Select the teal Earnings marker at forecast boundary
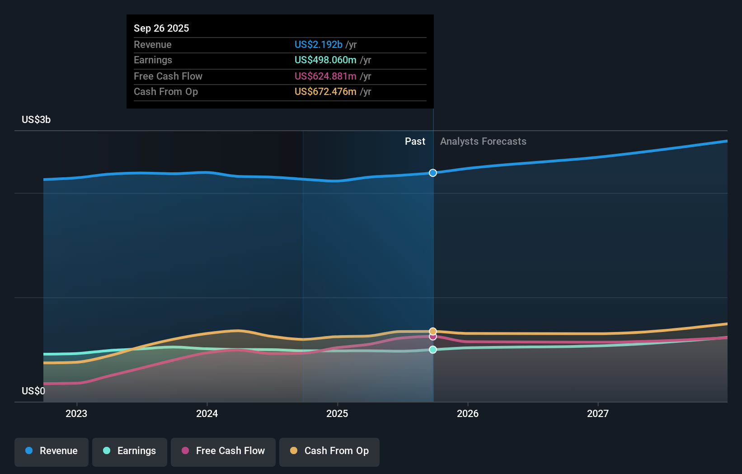This screenshot has height=474, width=742. tap(432, 349)
